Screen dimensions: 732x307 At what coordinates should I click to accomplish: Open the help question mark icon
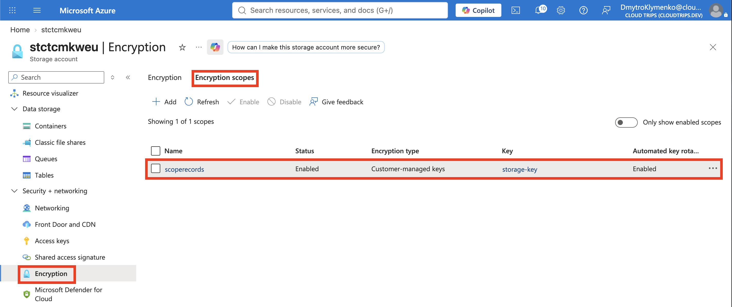(x=583, y=11)
